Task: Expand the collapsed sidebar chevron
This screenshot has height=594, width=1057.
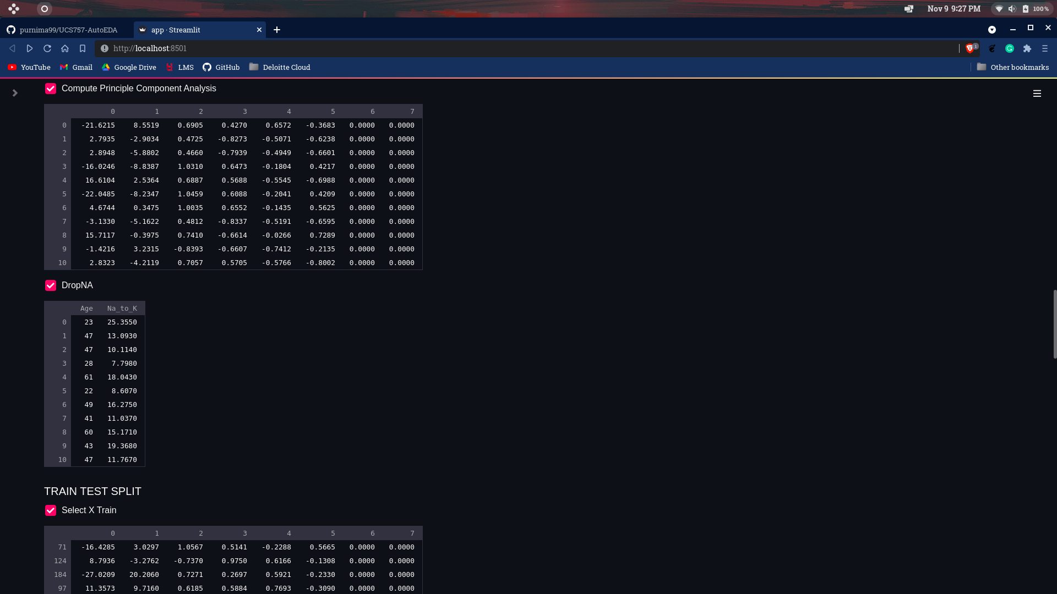Action: point(15,93)
